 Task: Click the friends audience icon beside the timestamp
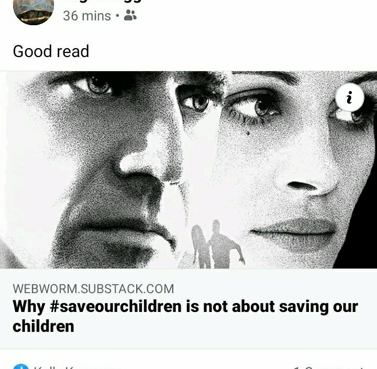pyautogui.click(x=130, y=15)
